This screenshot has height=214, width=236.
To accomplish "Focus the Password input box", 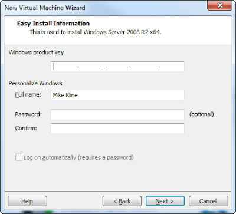I will click(117, 114).
